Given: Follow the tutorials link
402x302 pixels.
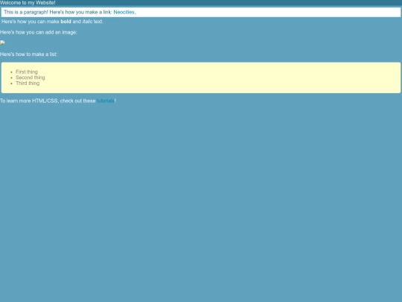Looking at the screenshot, I should point(106,101).
